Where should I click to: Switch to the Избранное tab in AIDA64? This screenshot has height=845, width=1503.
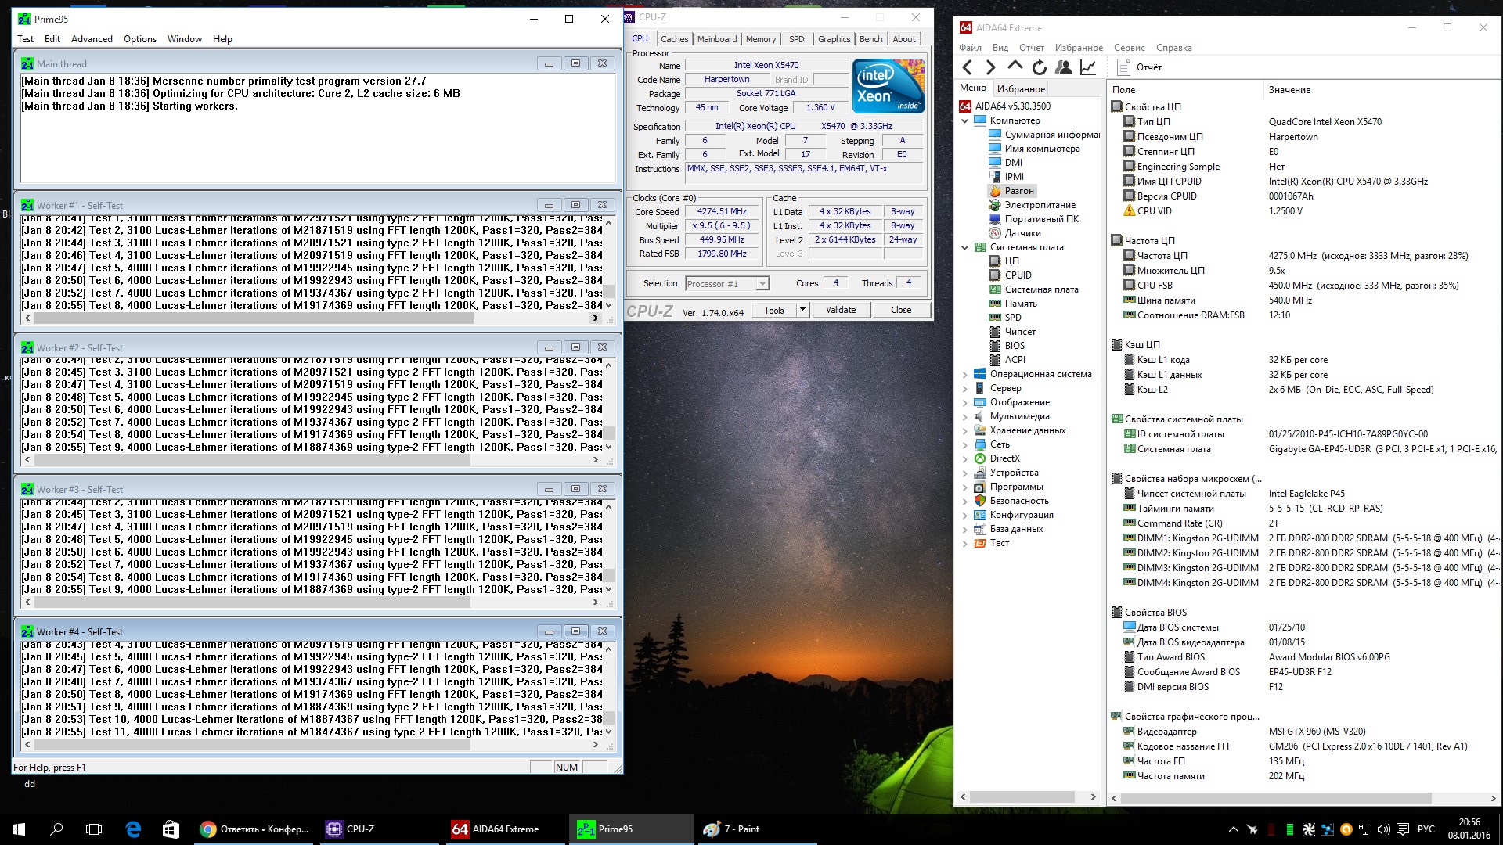click(1021, 89)
